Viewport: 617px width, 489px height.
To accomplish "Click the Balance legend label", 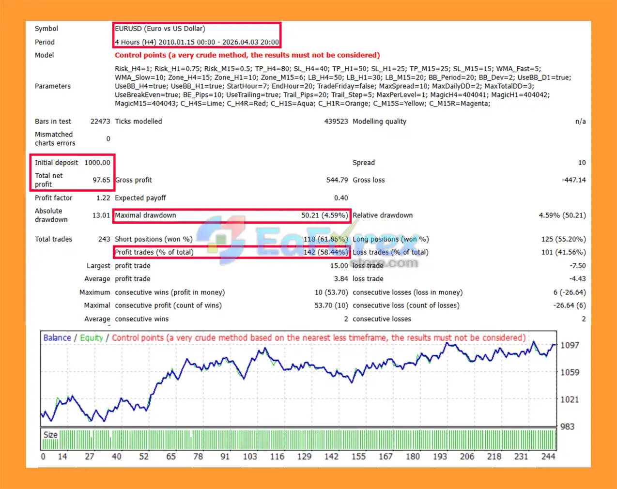I will pos(57,338).
